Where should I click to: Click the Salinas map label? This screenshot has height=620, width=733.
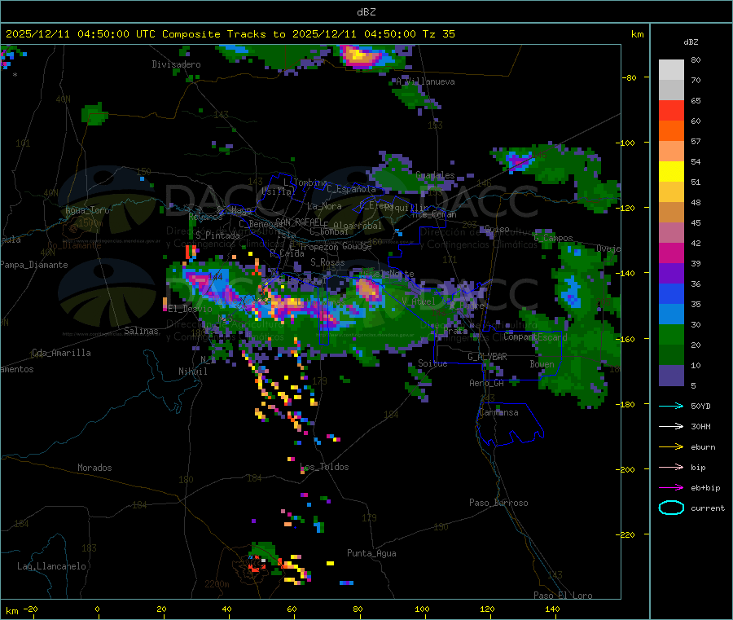tap(141, 331)
